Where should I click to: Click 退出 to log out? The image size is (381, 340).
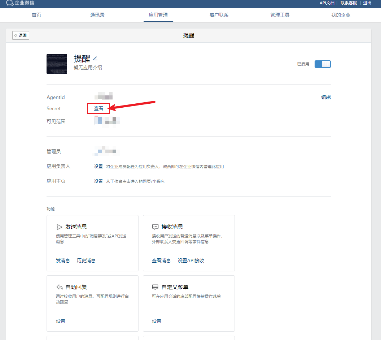tap(367, 3)
